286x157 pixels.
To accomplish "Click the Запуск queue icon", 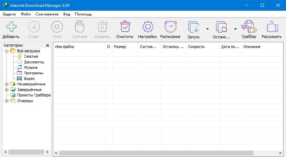I will click(x=193, y=27).
